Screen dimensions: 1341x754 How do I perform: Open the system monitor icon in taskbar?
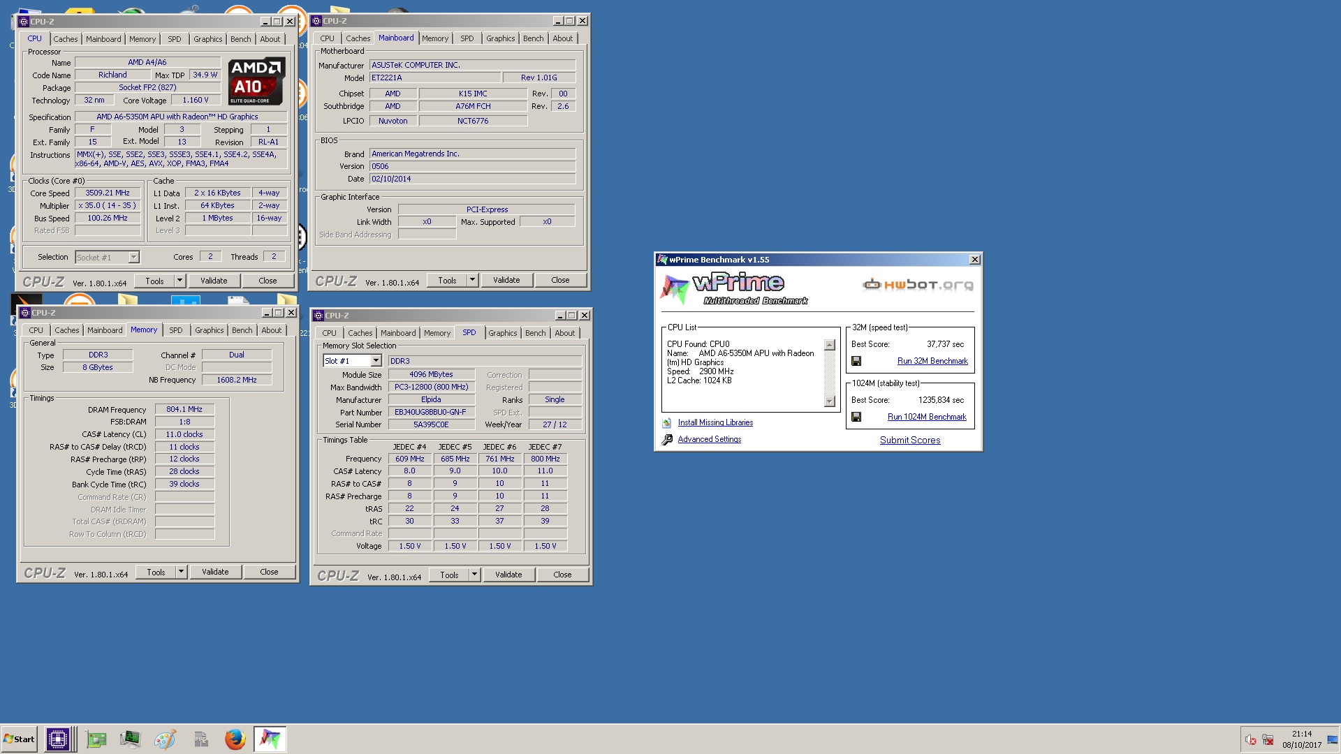[130, 739]
